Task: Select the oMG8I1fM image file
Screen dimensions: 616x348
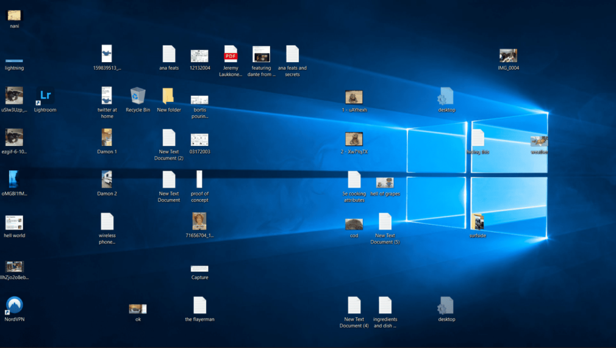Action: (x=14, y=183)
